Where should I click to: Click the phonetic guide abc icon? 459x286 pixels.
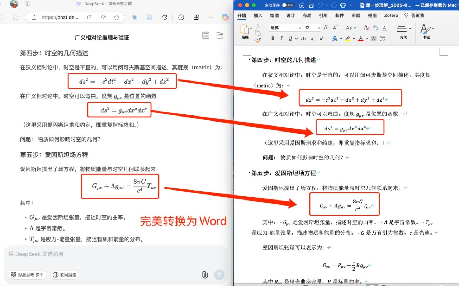[375, 28]
